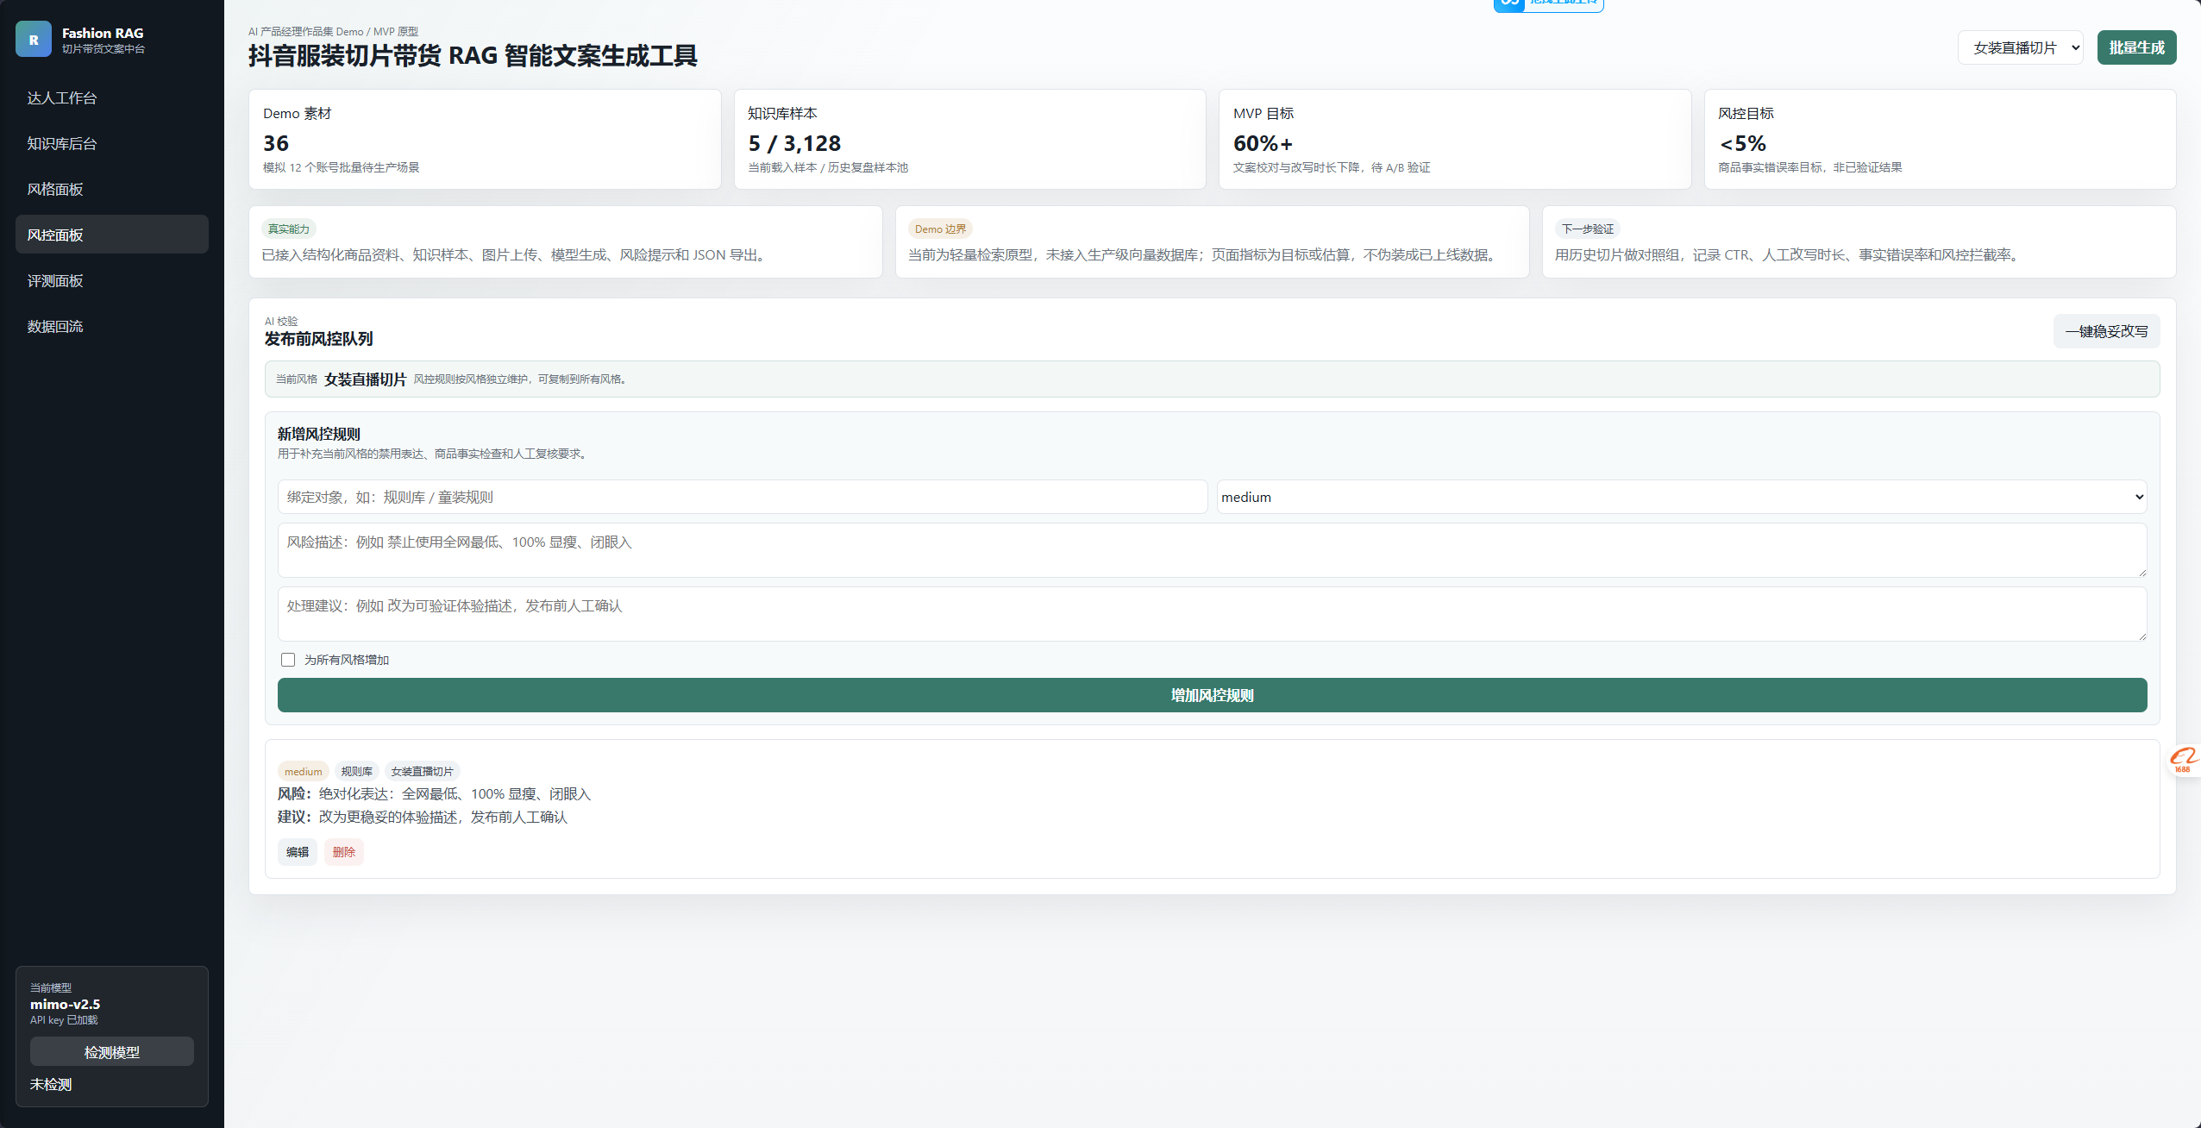The width and height of the screenshot is (2201, 1128).
Task: Click the 未检测 status text
Action: [x=51, y=1084]
